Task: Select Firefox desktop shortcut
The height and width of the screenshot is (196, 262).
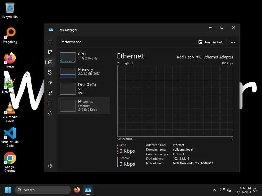Action: coord(10,60)
